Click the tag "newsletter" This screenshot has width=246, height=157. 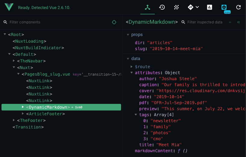(x=166, y=121)
